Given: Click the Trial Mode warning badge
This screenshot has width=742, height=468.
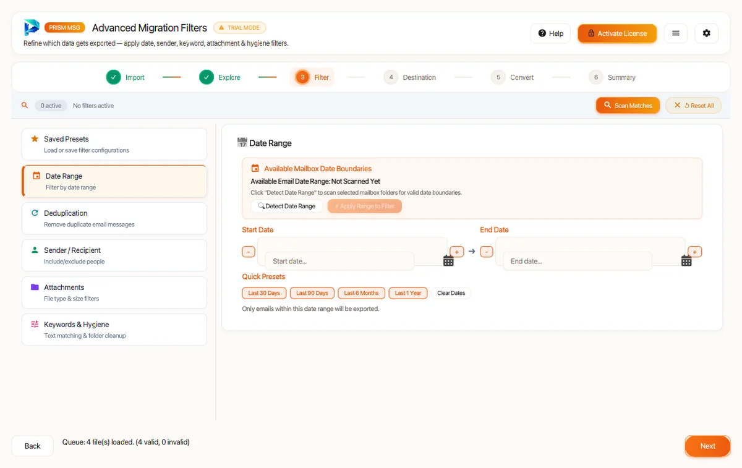Looking at the screenshot, I should pos(239,28).
